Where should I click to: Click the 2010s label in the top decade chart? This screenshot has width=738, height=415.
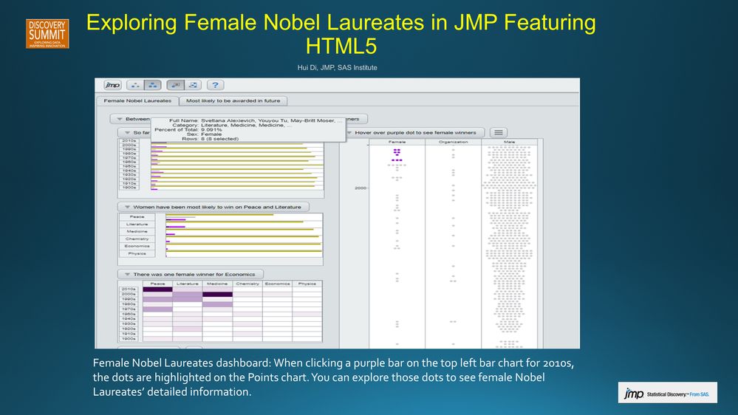129,141
